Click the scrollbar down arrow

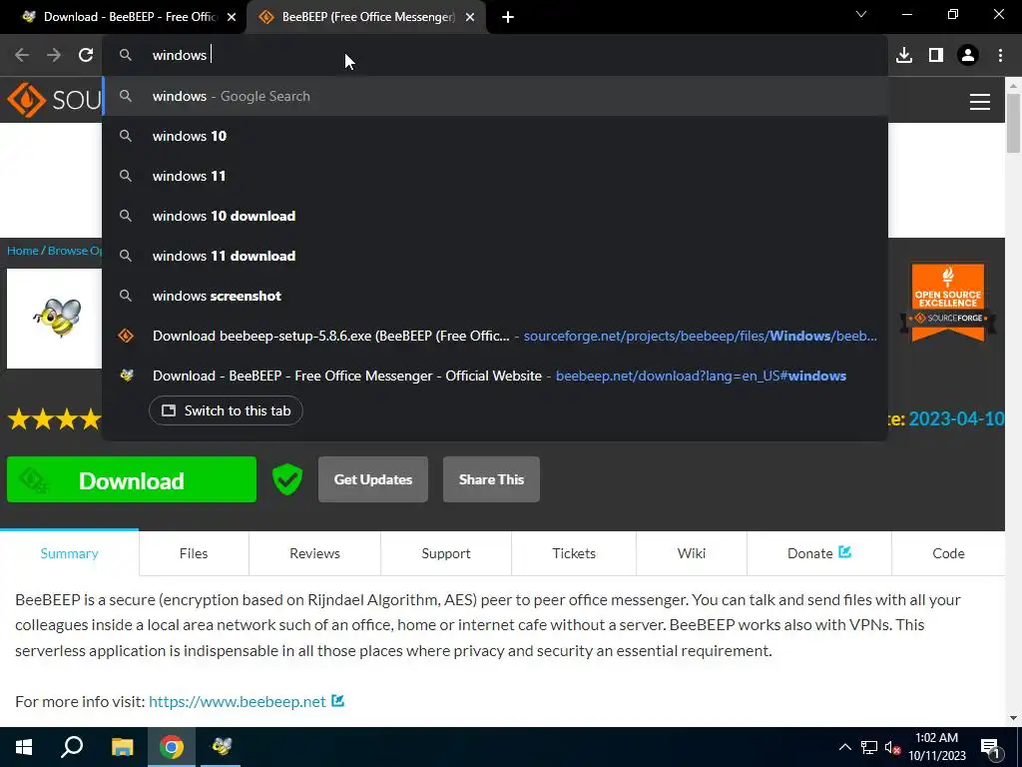click(1014, 718)
